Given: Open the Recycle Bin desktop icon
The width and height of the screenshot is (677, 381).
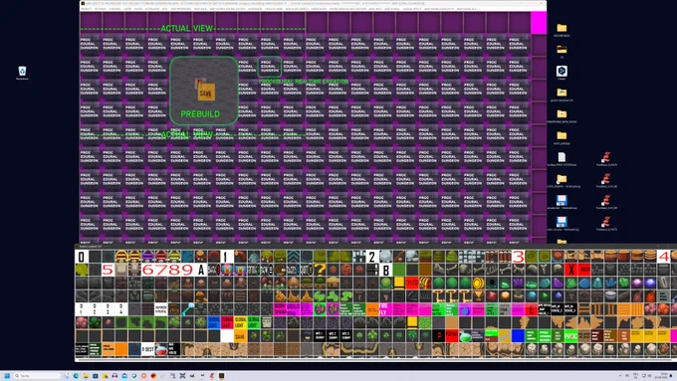Looking at the screenshot, I should [x=22, y=73].
